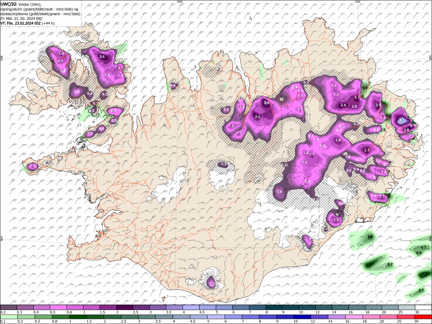Viewport: 432px width, 324px height.
Task: Click the round white Hofsjökull glacier in central Iceland
Action: [222, 175]
